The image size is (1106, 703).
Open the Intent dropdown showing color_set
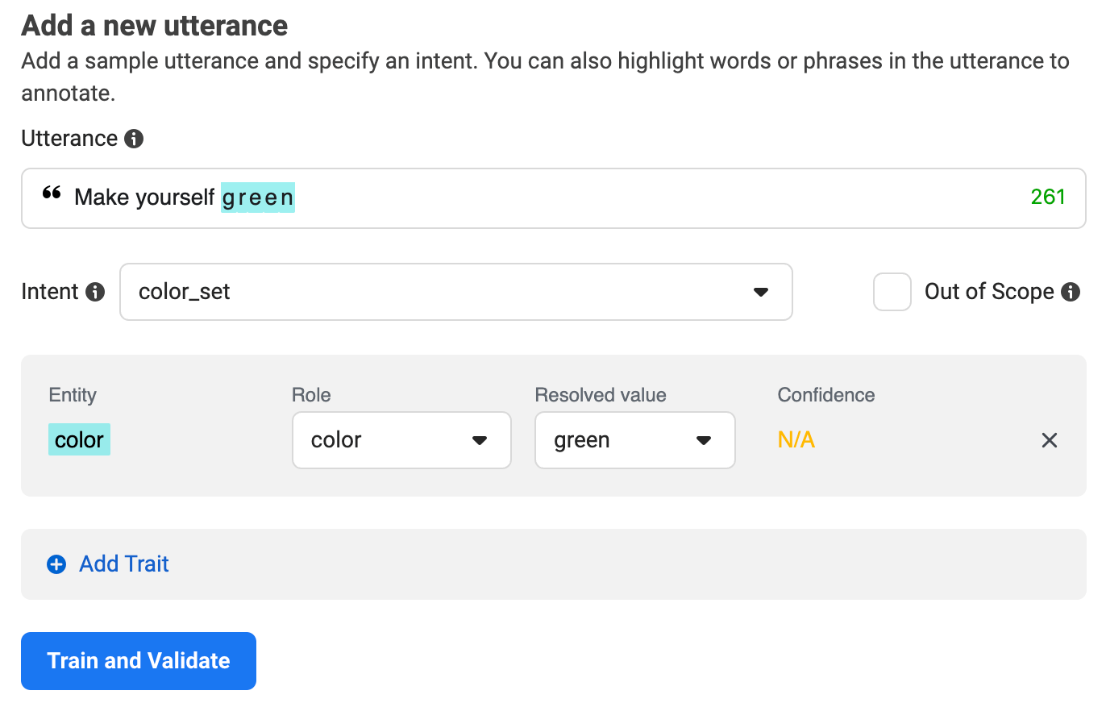(x=456, y=292)
